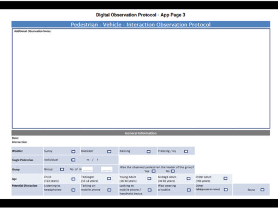Image resolution: width=278 pixels, height=208 pixels.
Task: Mark the Older adult checkbox
Action: tap(225, 179)
